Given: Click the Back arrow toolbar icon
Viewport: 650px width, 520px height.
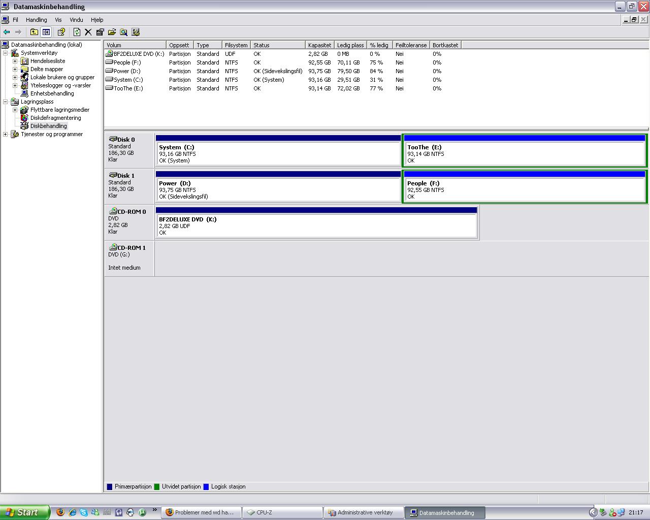Looking at the screenshot, I should [7, 32].
